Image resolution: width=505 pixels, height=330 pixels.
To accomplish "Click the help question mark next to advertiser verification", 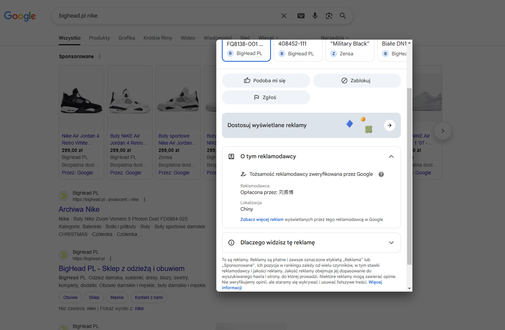I will pos(381,174).
